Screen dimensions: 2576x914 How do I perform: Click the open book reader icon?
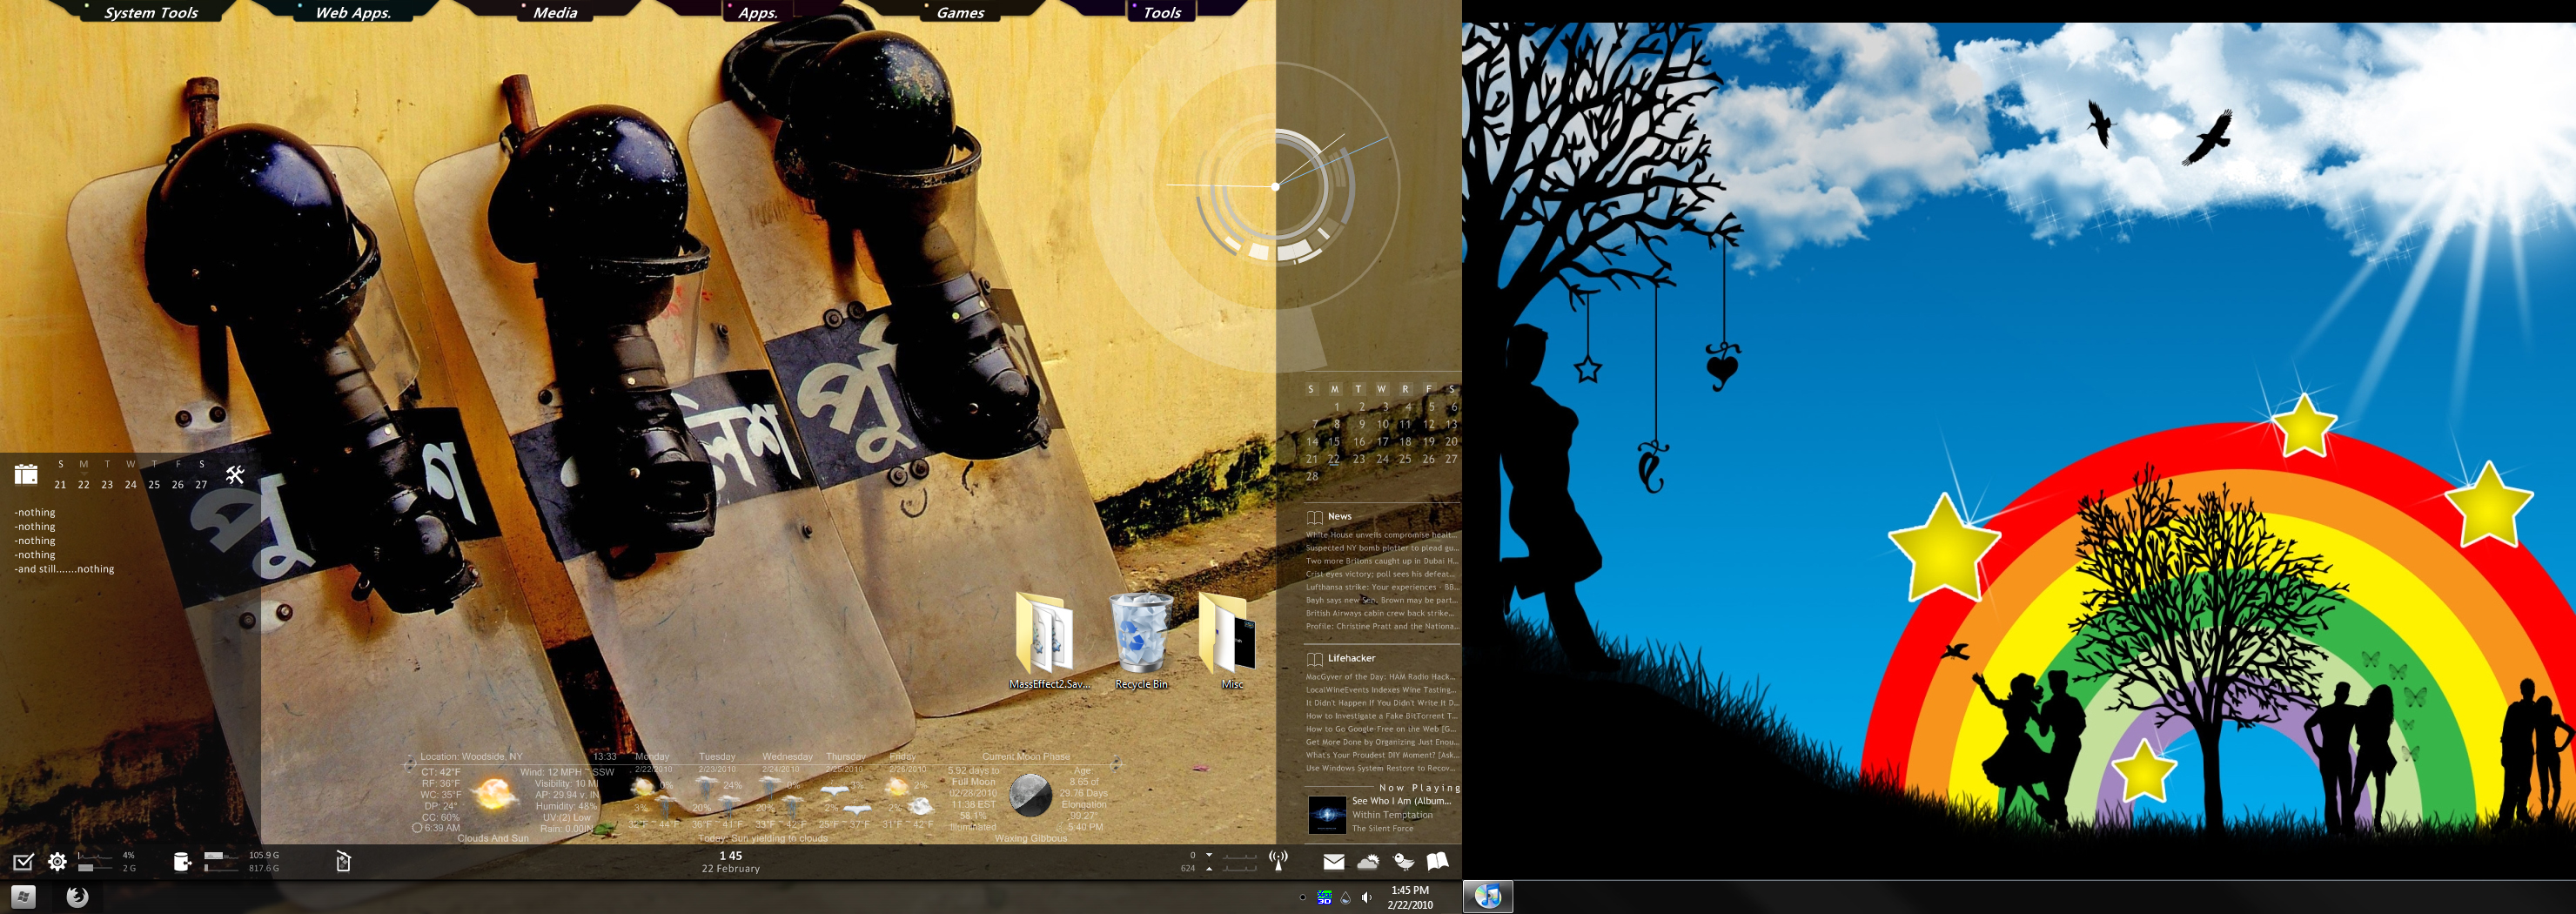click(x=1437, y=861)
